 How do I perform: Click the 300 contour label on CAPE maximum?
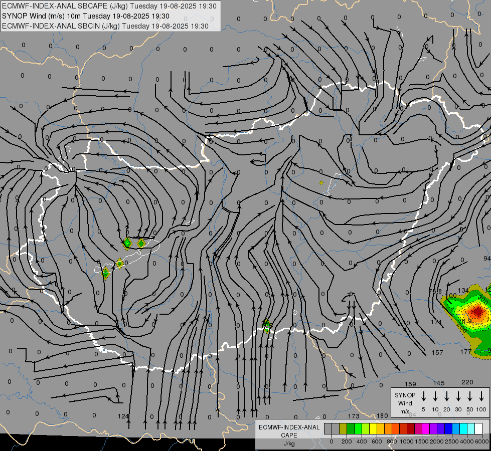[483, 300]
